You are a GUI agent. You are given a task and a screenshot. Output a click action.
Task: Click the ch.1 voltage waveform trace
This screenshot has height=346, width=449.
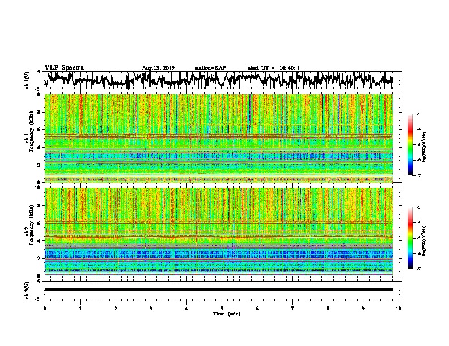point(219,80)
